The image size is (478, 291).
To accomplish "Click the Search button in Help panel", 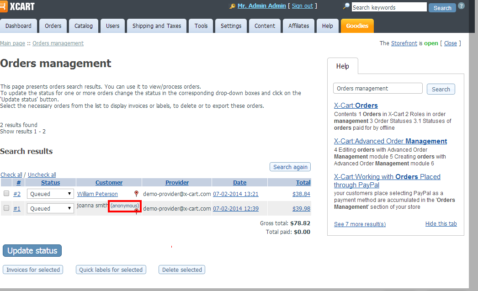I will (x=441, y=89).
